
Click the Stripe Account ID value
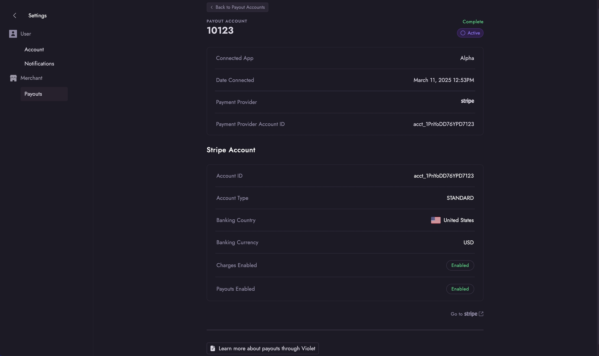(x=444, y=176)
